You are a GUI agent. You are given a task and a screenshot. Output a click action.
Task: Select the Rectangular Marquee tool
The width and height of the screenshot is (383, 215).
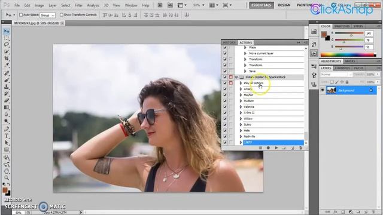point(7,38)
